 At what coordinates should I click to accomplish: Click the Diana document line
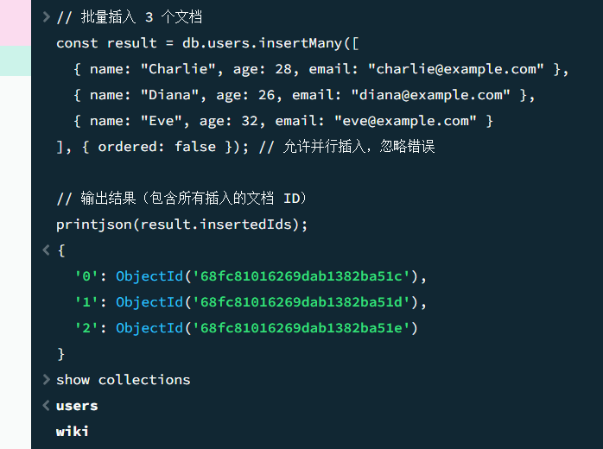(x=304, y=95)
